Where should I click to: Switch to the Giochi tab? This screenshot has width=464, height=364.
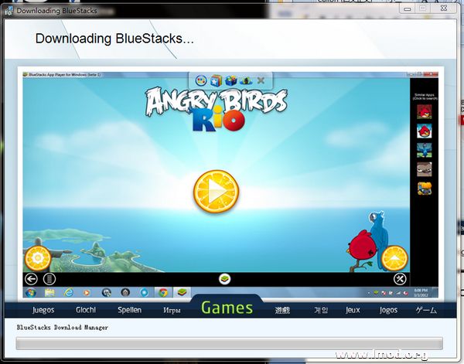pyautogui.click(x=86, y=310)
